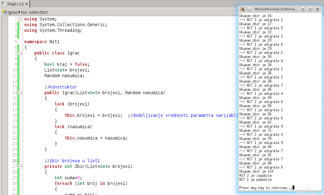Collapse the Igrac class fold at line 7
Viewport: 324px width, 195px height.
20,53
